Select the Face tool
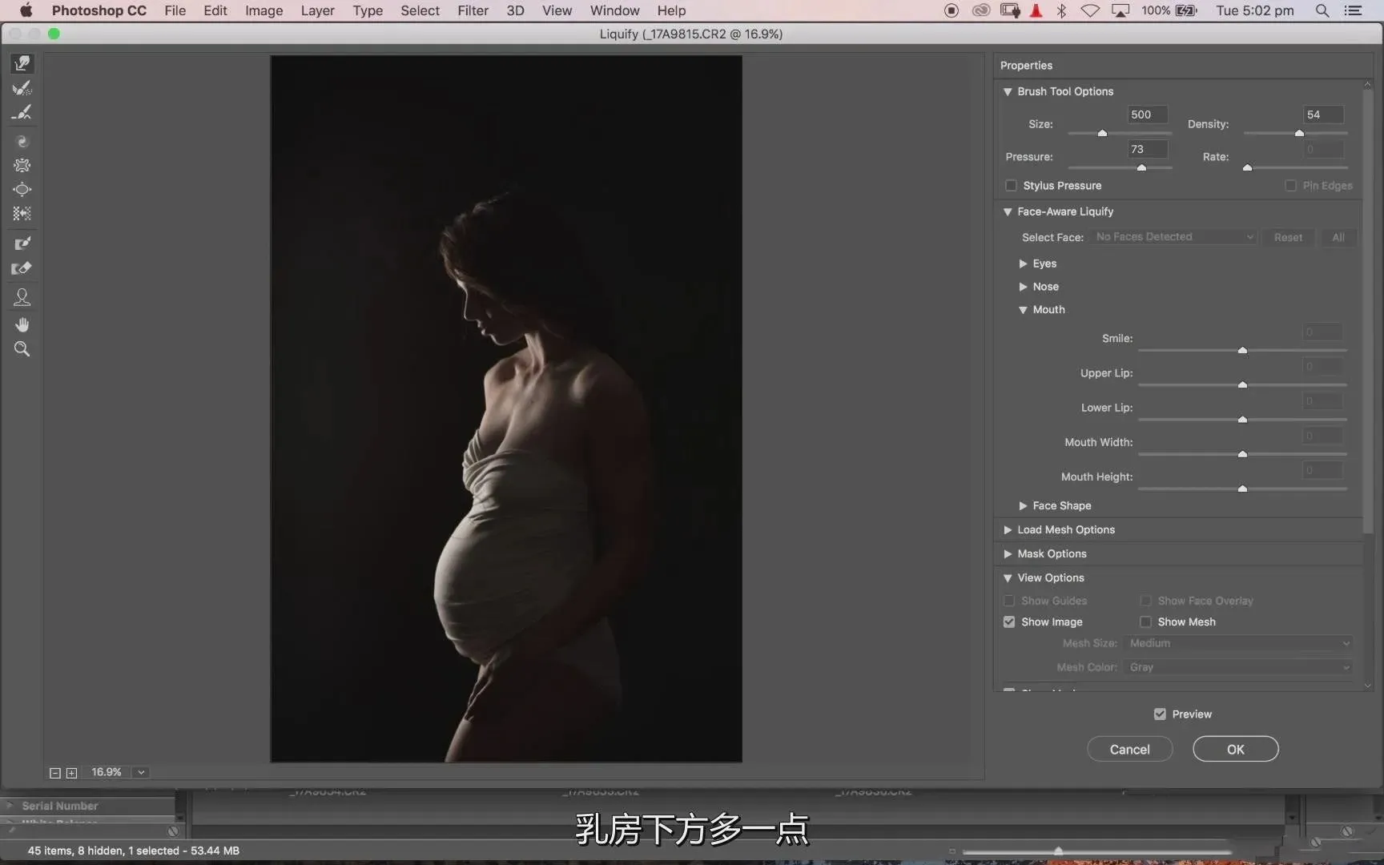 coord(22,297)
